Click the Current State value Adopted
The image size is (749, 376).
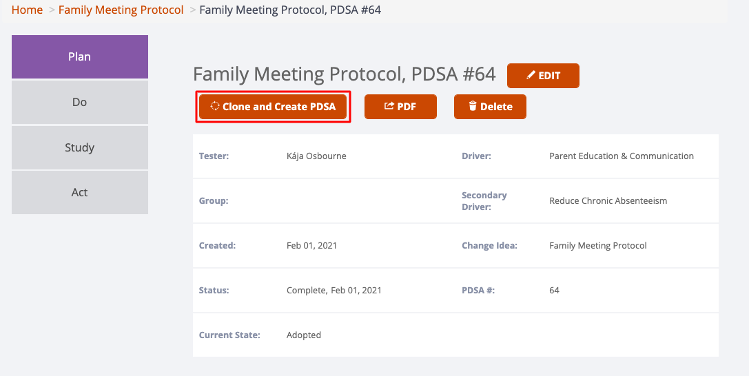304,335
